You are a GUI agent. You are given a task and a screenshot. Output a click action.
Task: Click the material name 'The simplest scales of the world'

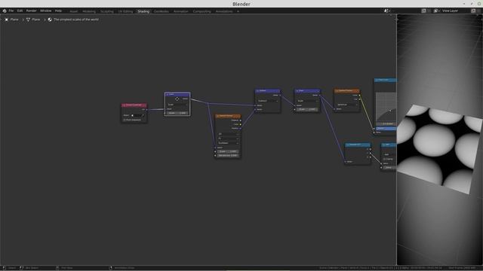coord(76,20)
